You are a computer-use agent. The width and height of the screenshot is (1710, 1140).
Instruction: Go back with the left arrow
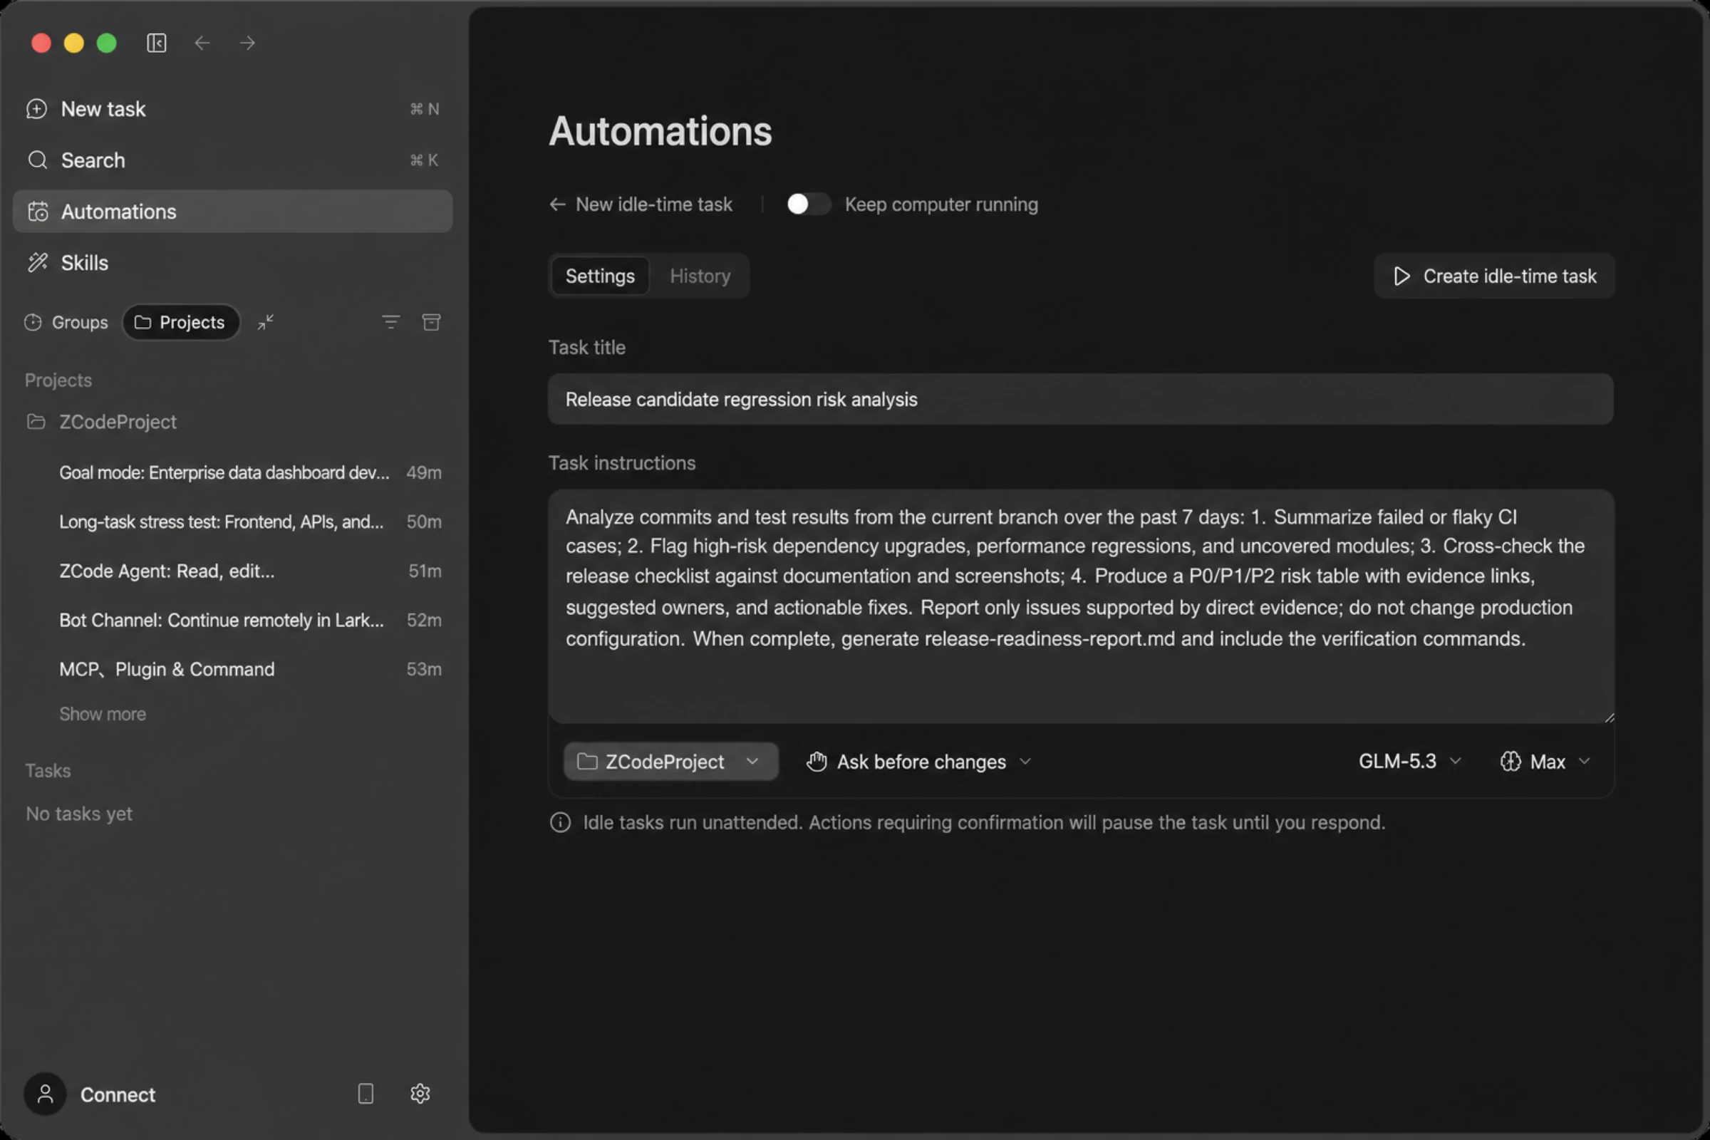(202, 43)
